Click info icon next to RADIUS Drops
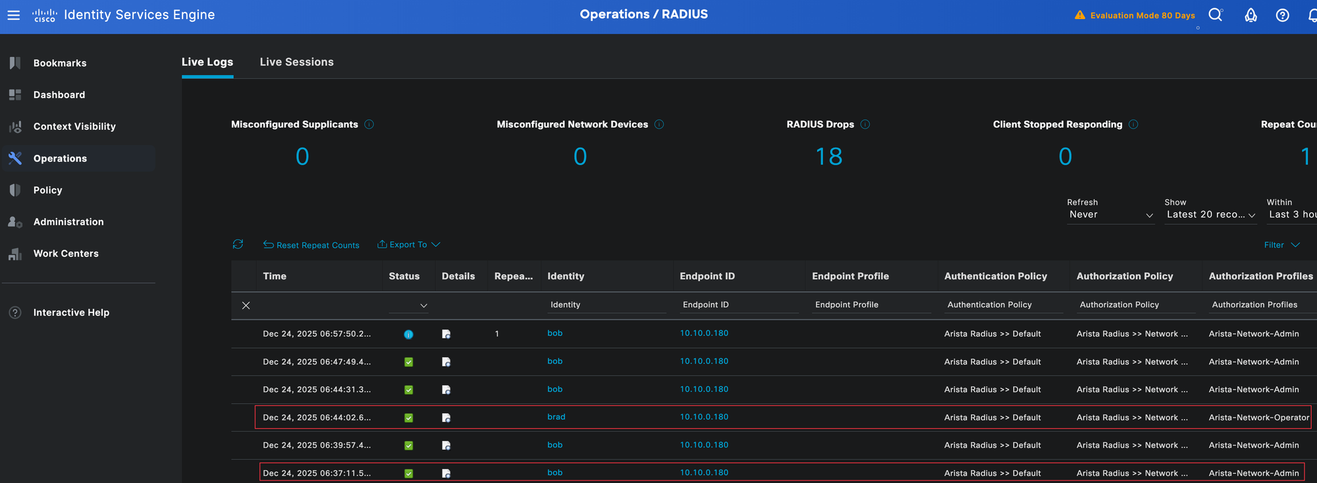The image size is (1317, 483). point(865,125)
